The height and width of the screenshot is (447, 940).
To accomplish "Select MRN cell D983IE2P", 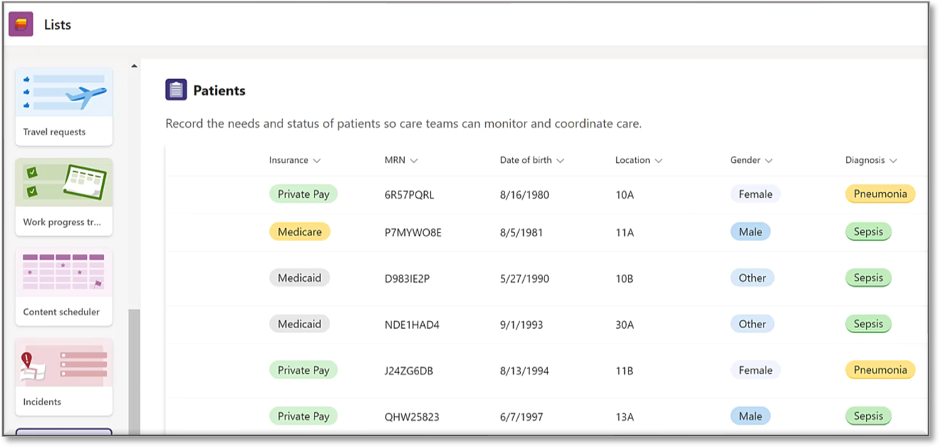I will [x=407, y=278].
